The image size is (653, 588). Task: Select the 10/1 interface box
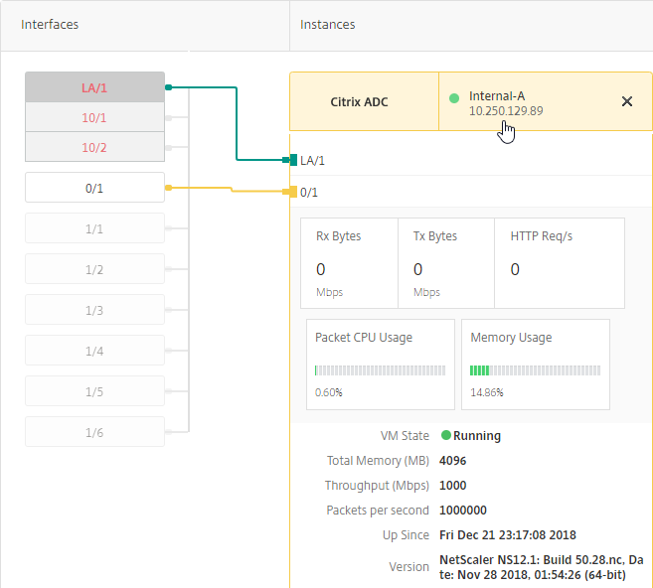coord(94,117)
